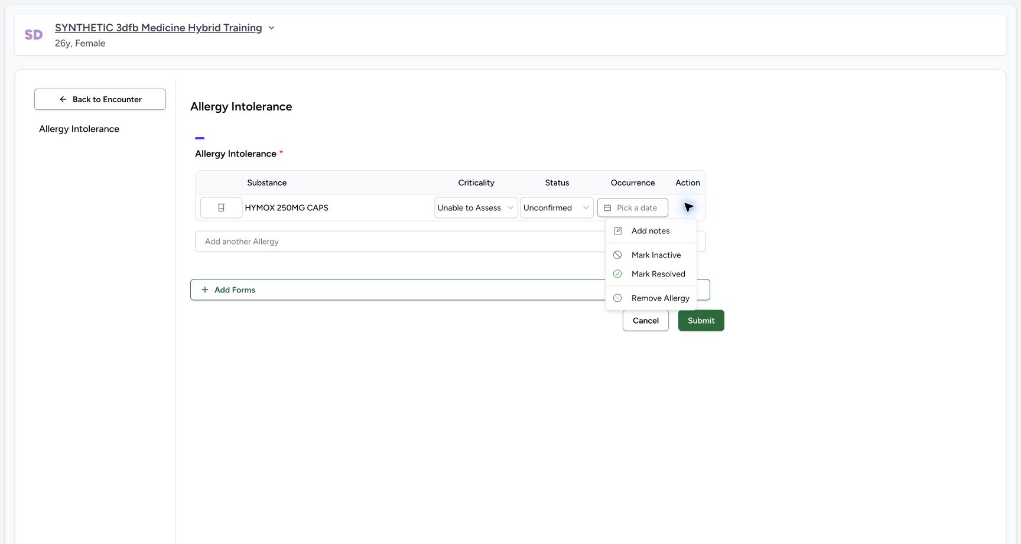Click the SD patient avatar

34,35
